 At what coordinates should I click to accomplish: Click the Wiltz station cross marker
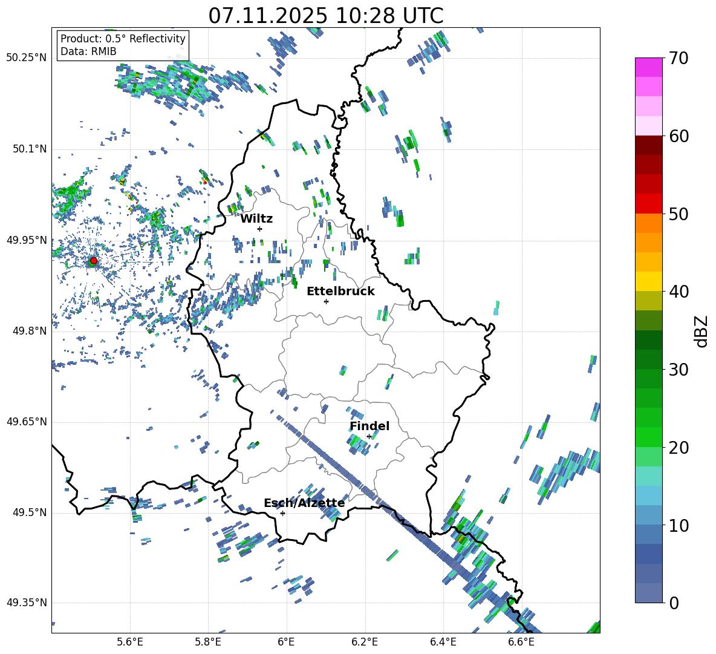260,229
